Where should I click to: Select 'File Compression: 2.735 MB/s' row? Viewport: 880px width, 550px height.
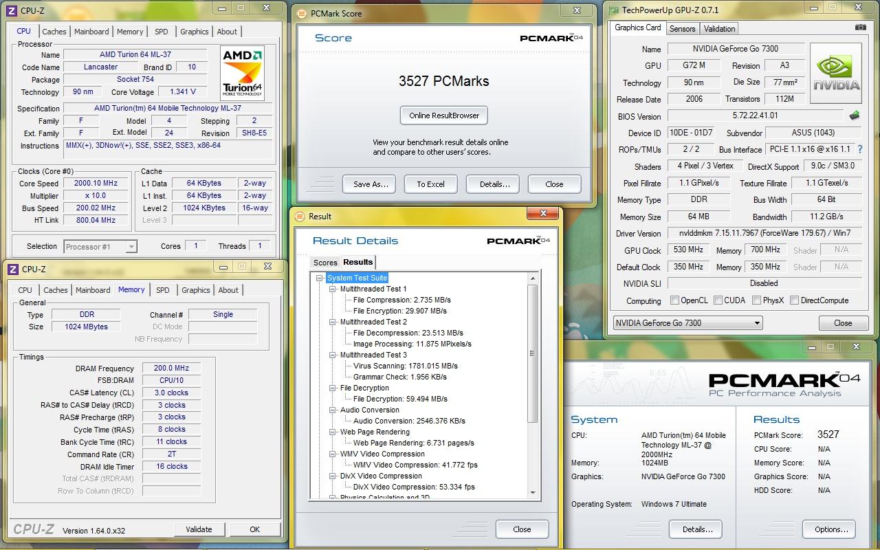pyautogui.click(x=401, y=300)
